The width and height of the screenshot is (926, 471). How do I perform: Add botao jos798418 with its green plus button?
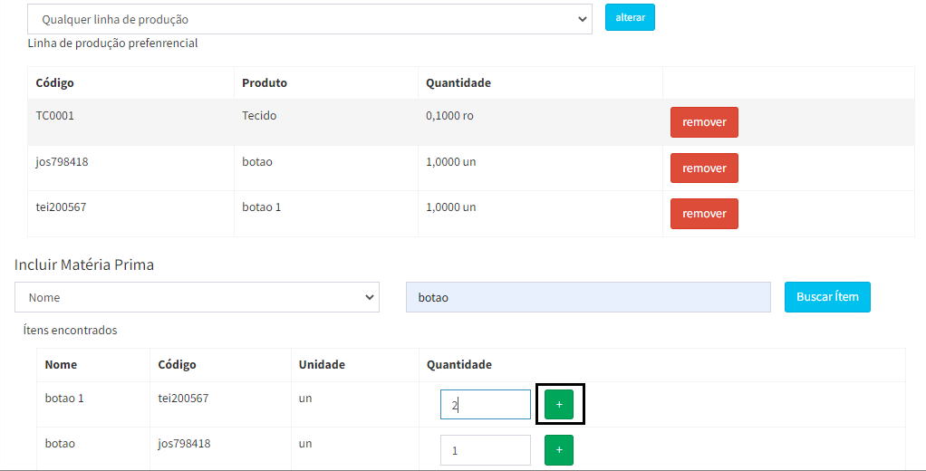click(558, 450)
